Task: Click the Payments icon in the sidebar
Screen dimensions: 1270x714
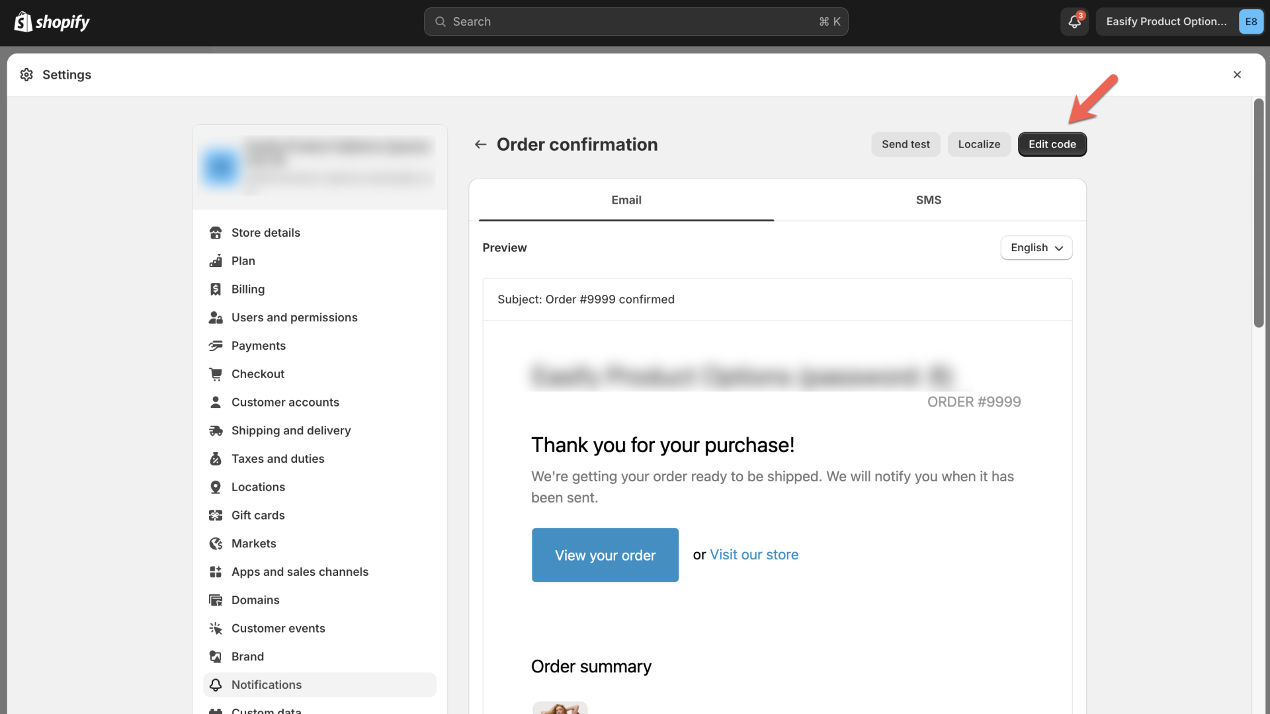Action: click(x=216, y=345)
